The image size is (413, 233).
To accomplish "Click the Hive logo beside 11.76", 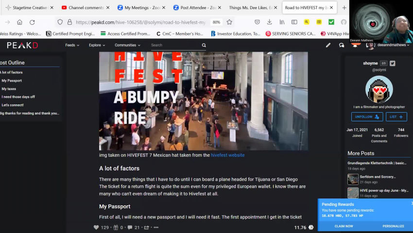I will point(311,227).
